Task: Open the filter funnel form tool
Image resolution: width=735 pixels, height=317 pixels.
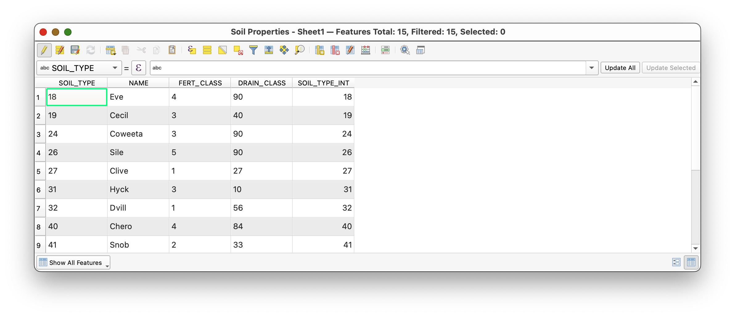Action: [x=253, y=50]
